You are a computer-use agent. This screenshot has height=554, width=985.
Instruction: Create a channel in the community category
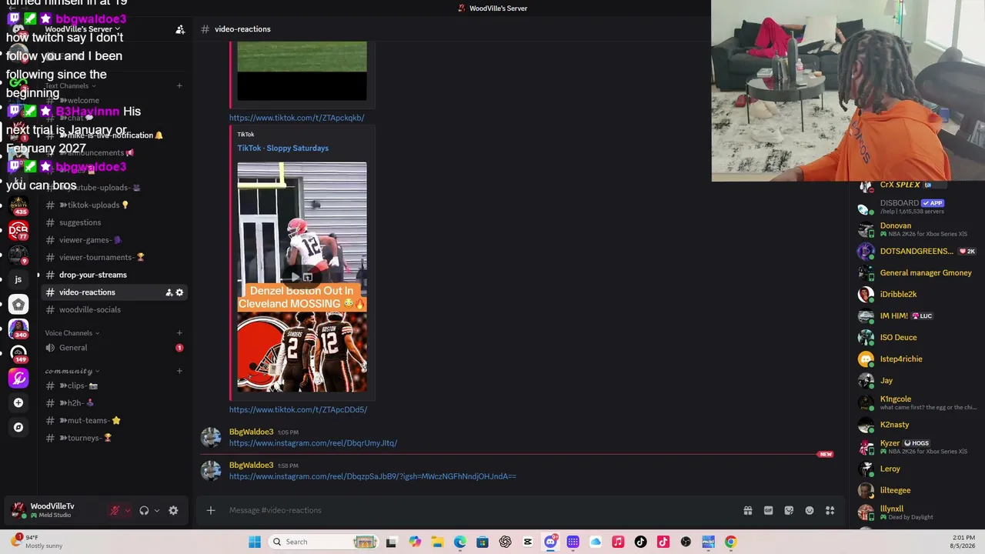(179, 371)
